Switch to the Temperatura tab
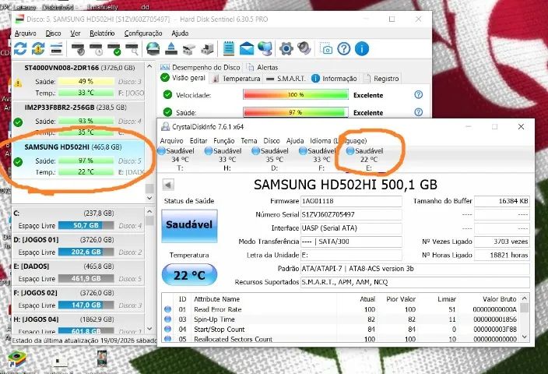This screenshot has width=548, height=374. click(x=237, y=79)
